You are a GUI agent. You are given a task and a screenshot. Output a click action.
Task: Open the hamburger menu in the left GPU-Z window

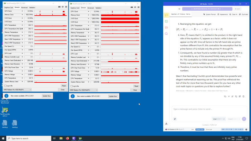click(x=66, y=7)
